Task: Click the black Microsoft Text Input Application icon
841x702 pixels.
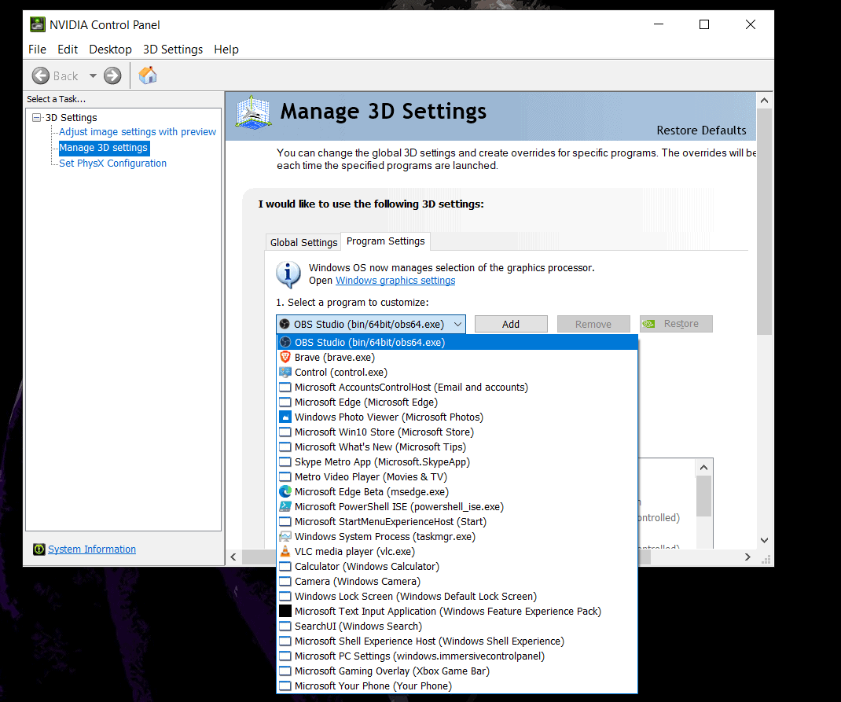Action: [285, 611]
